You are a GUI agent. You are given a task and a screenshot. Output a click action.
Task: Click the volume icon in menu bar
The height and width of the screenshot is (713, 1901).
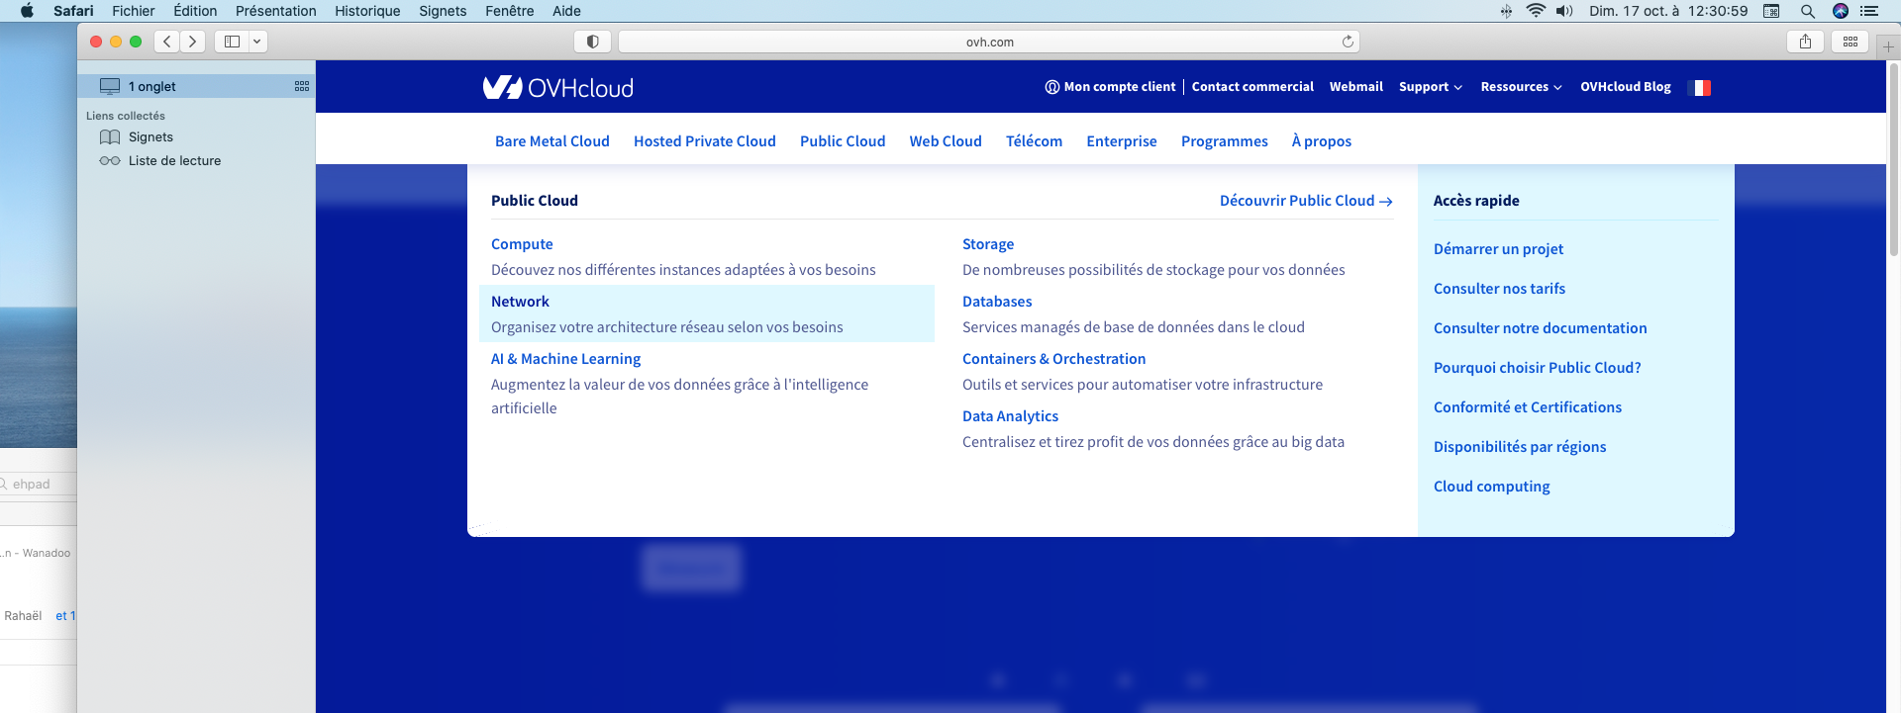point(1564,11)
